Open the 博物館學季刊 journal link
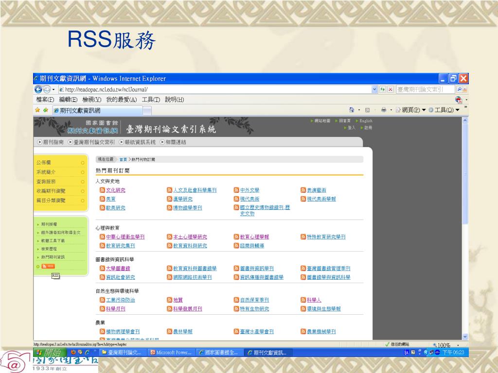The height and width of the screenshot is (373, 498). coord(187,207)
